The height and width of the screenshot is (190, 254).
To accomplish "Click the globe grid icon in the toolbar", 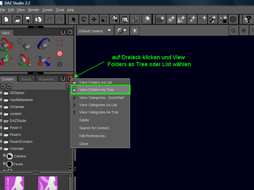I will click(233, 19).
